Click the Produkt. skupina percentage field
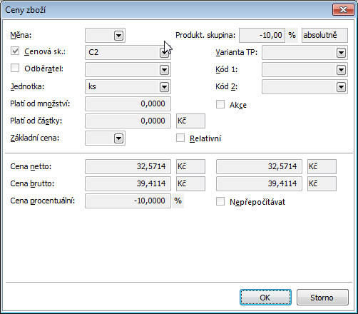Screen dimensions: 358x314 tap(262, 35)
